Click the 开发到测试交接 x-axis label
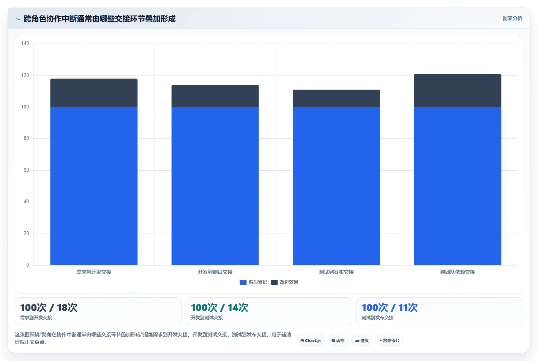538x361 pixels. (x=215, y=272)
